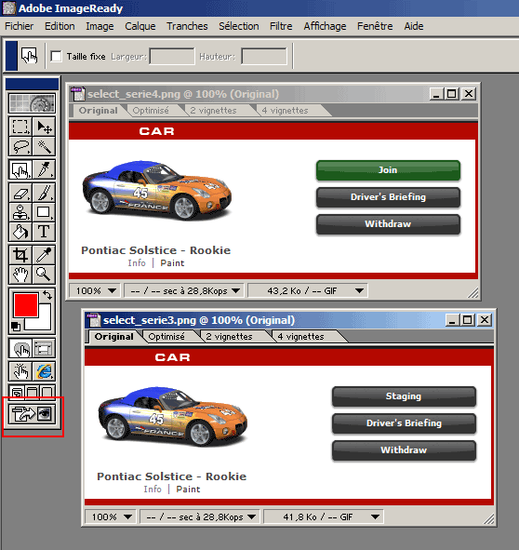Switch to full screen mode
This screenshot has height=550, width=519.
tap(47, 393)
